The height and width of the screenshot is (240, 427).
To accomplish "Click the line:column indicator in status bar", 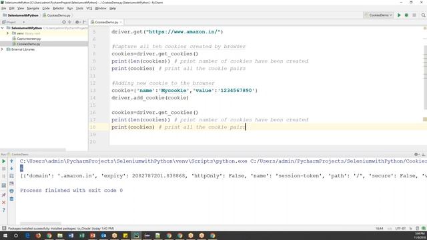I will click(379, 229).
